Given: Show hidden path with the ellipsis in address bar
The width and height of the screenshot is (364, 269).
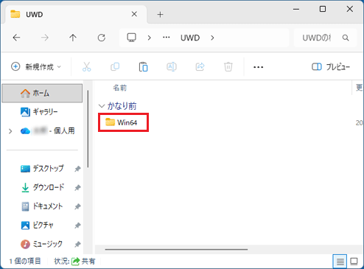Looking at the screenshot, I should point(167,38).
